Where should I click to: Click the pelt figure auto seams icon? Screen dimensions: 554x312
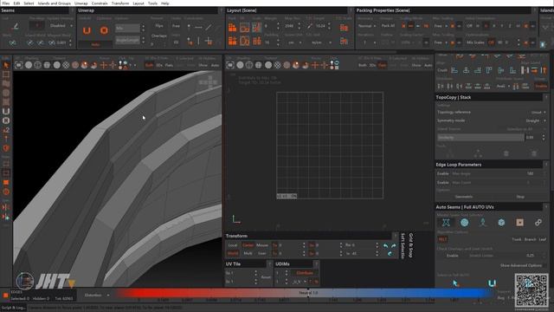coord(483,223)
